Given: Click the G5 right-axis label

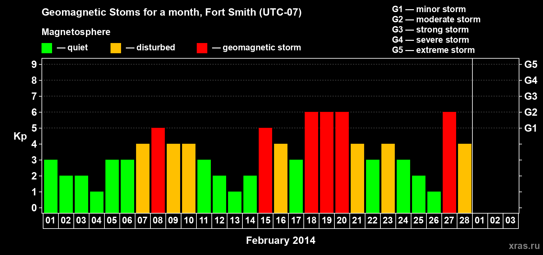Looking at the screenshot, I should 531,64.
